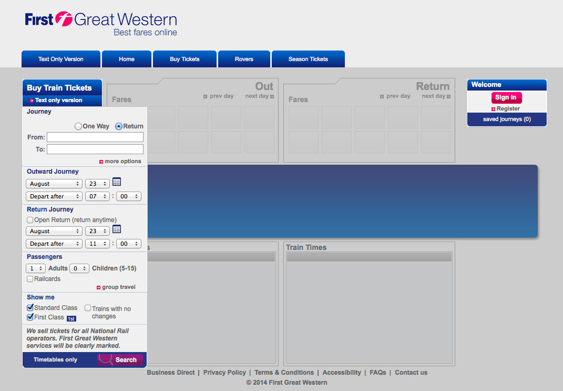This screenshot has width=563, height=391.
Task: Untick the First Class checkbox
Action: point(30,317)
